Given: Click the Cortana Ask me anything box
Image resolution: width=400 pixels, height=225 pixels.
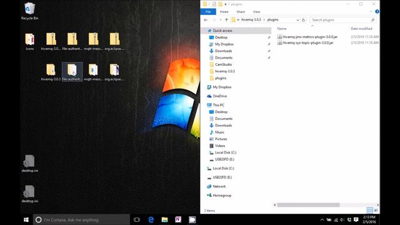Looking at the screenshot, I should tap(81, 219).
